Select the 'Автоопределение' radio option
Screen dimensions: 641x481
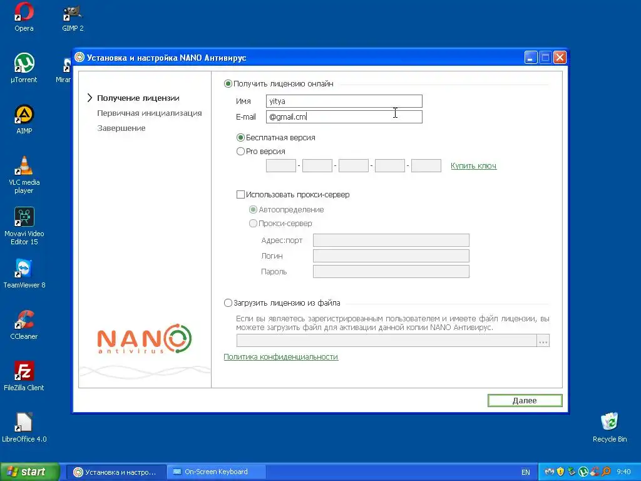point(253,209)
